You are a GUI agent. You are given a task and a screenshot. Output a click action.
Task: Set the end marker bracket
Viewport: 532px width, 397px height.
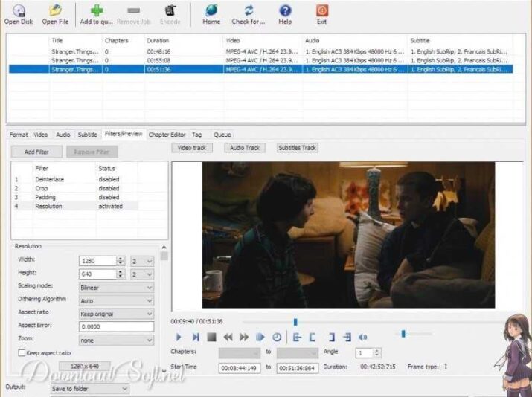[x=332, y=337]
